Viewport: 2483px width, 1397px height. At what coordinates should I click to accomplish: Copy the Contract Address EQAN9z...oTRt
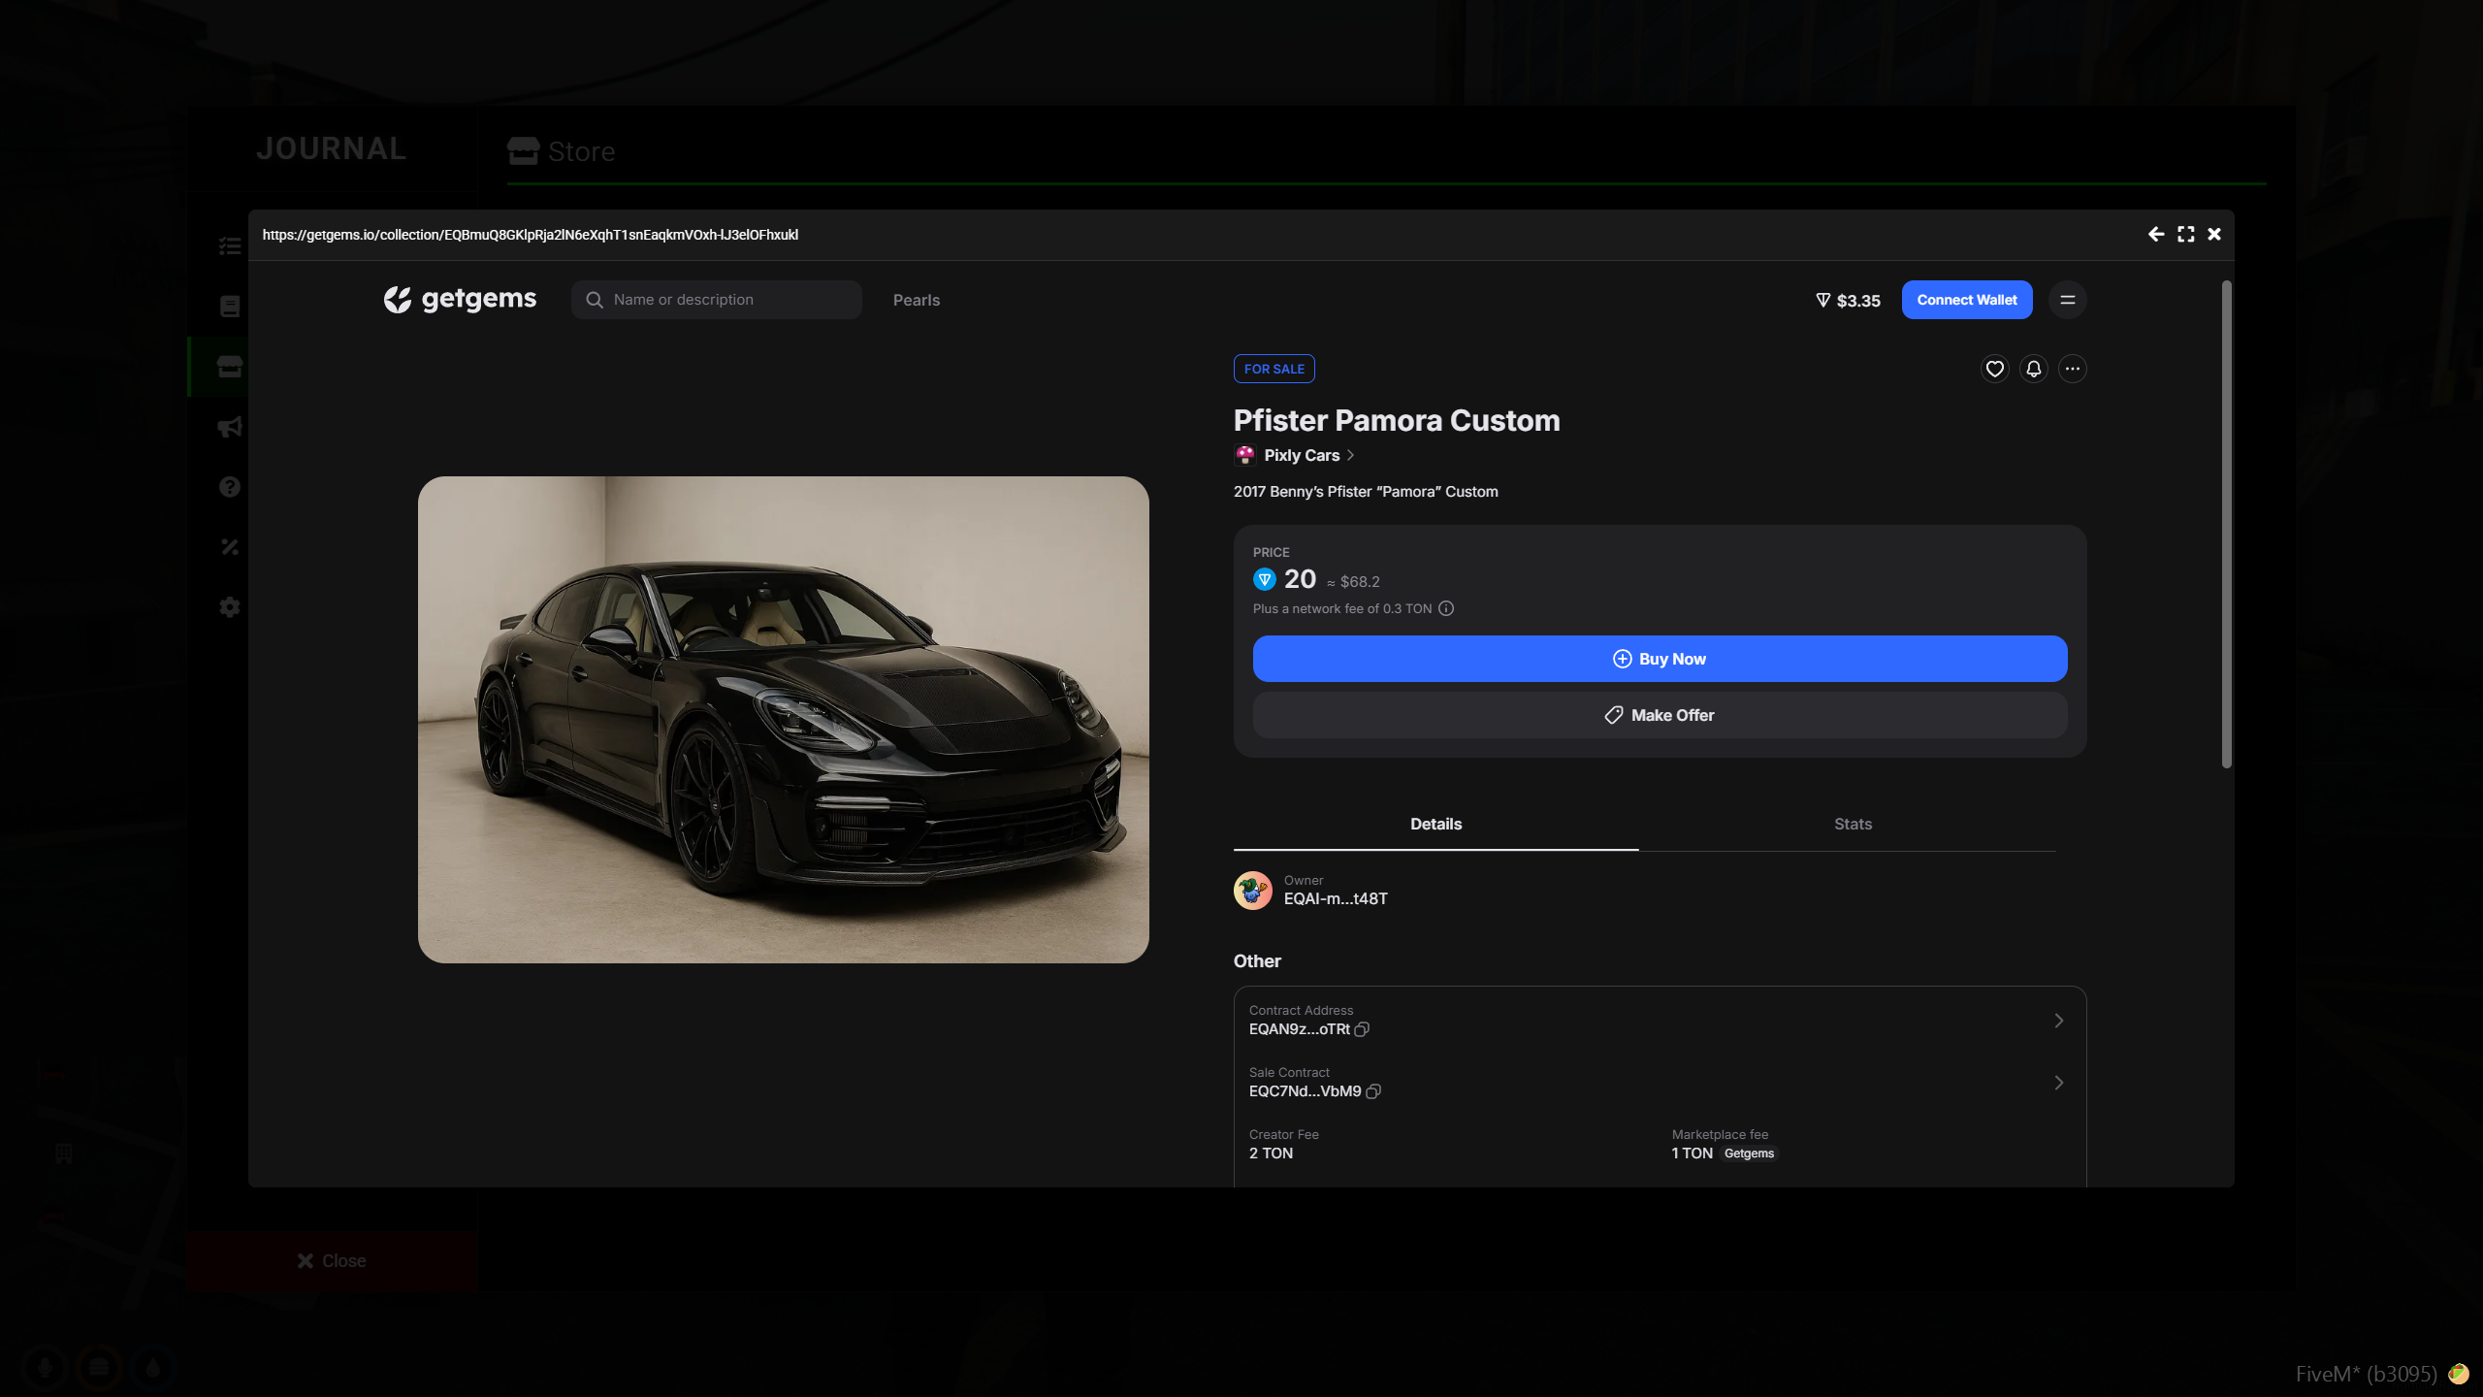point(1362,1030)
